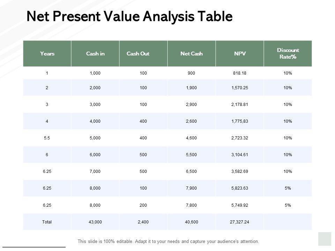Screen dimensions: 335x251
Task: Select the Net Cash column header
Action: (192, 54)
